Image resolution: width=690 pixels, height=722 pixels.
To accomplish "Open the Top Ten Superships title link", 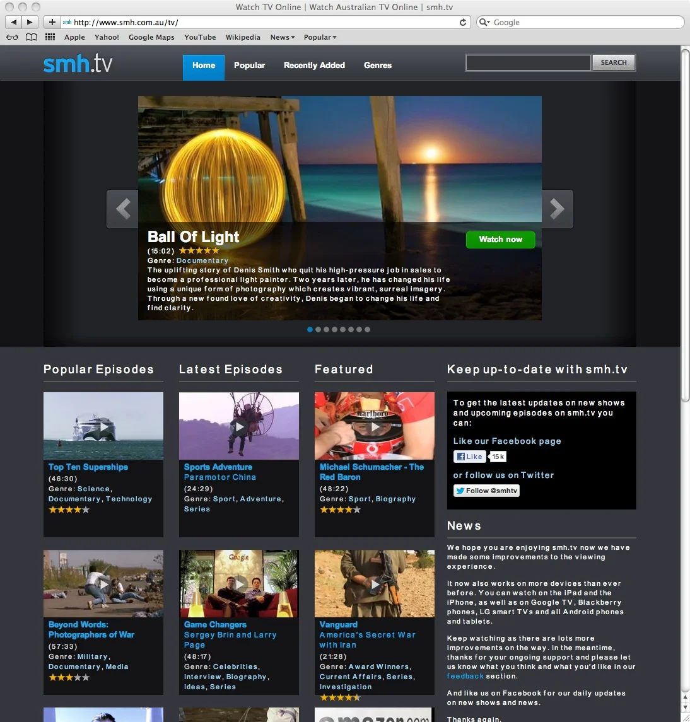I will point(88,467).
